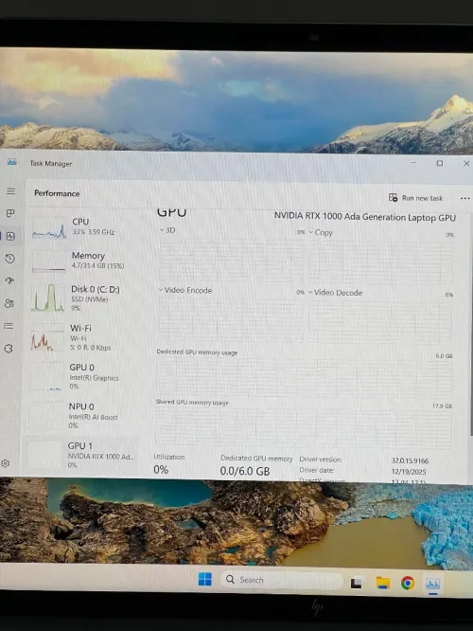The width and height of the screenshot is (473, 631).
Task: Open the 3D engine graph dropdown
Action: 167,230
